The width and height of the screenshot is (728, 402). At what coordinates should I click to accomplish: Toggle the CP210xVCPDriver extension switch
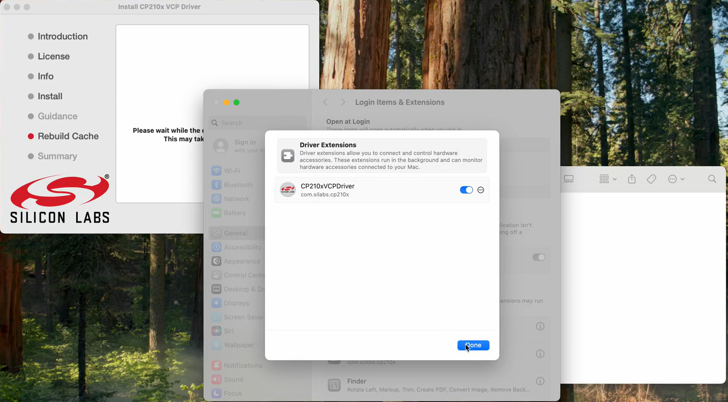point(466,190)
